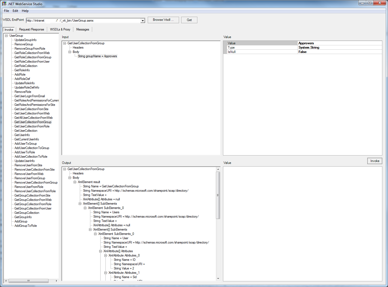Switch to the Request/Response tab
This screenshot has height=287, width=388.
(x=32, y=29)
